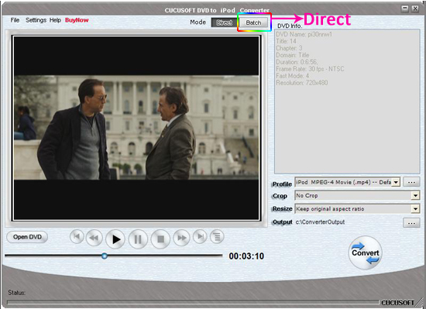Minimize the converter window
Image resolution: width=426 pixels, height=309 pixels.
coord(405,9)
